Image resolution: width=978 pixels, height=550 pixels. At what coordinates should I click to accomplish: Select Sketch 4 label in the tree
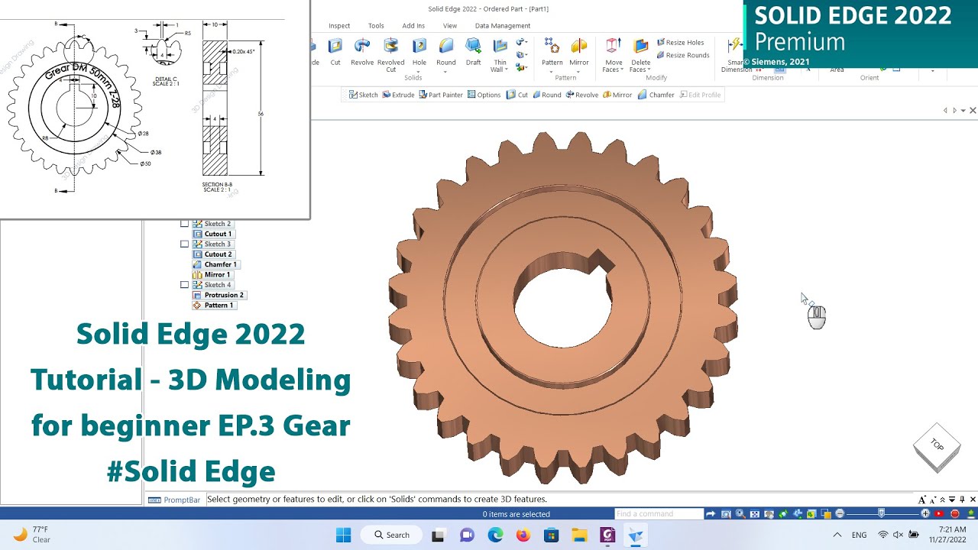click(x=217, y=285)
